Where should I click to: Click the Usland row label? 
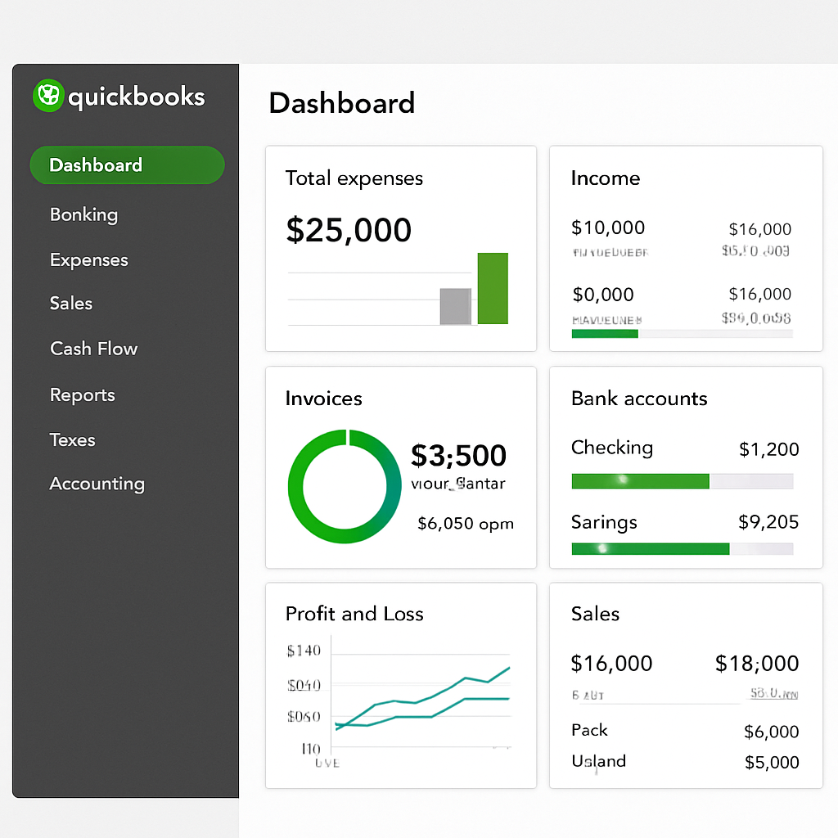[x=598, y=761]
